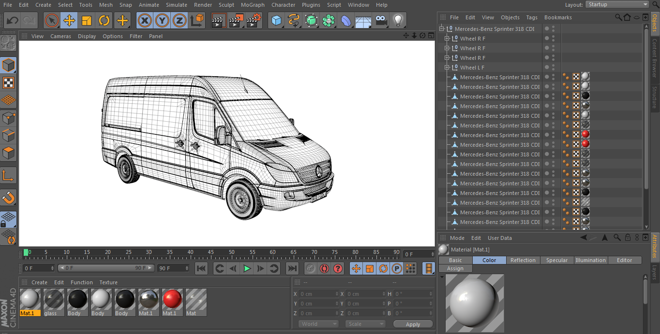Image resolution: width=660 pixels, height=334 pixels.
Task: Select Polygons mode
Action: tap(9, 153)
